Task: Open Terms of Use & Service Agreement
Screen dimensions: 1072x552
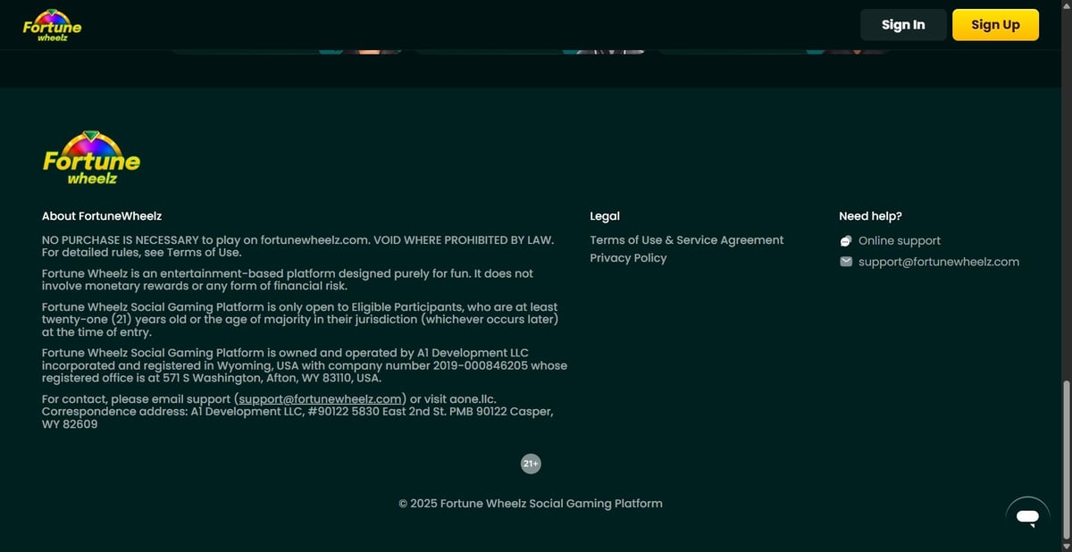Action: point(687,240)
